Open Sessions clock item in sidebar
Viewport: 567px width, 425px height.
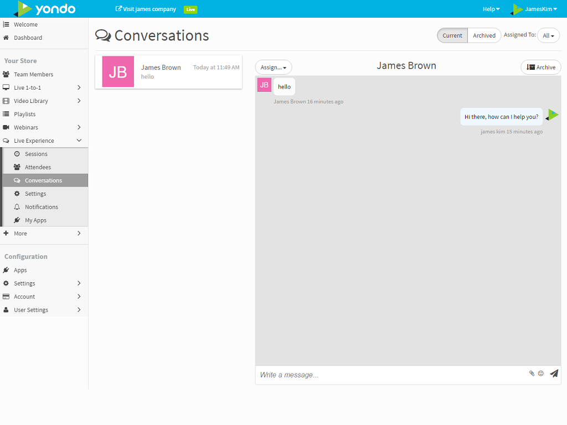point(36,154)
